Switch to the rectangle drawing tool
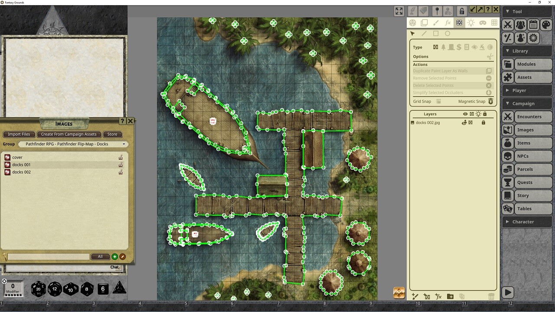This screenshot has width=555, height=312. [x=436, y=33]
